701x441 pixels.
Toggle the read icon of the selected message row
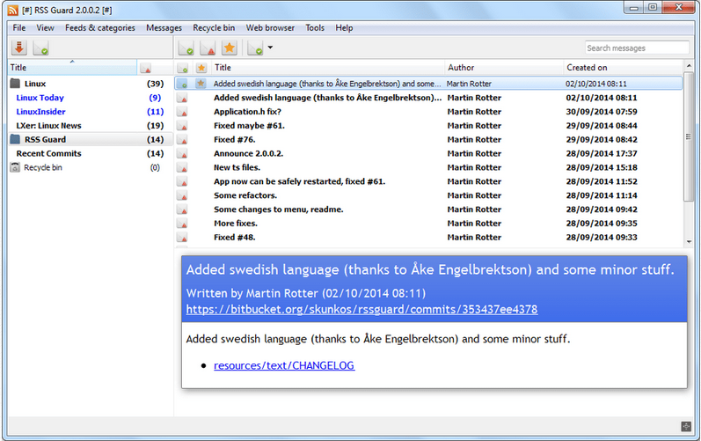[x=182, y=84]
